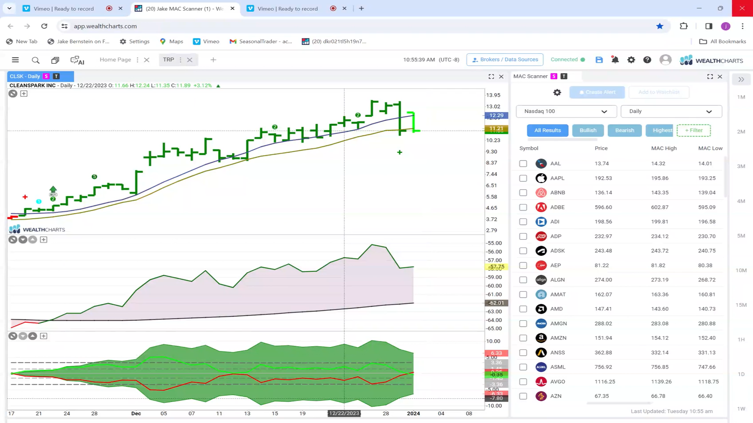Screen dimensions: 753x423
Task: Tick the AMD row checkbox
Action: coord(523,309)
